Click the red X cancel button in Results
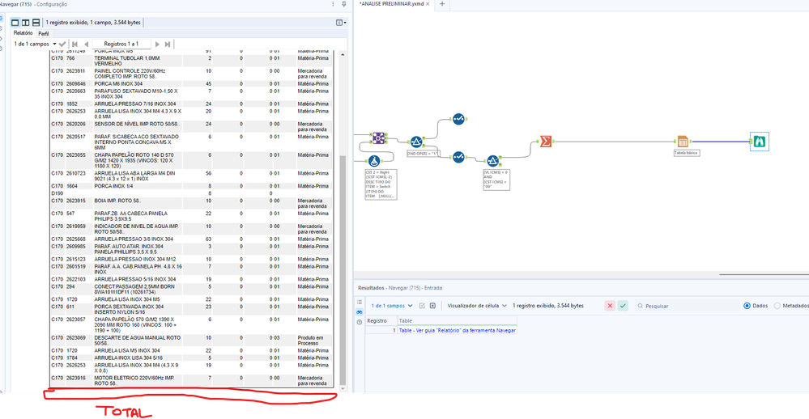809x419 pixels. pyautogui.click(x=610, y=306)
